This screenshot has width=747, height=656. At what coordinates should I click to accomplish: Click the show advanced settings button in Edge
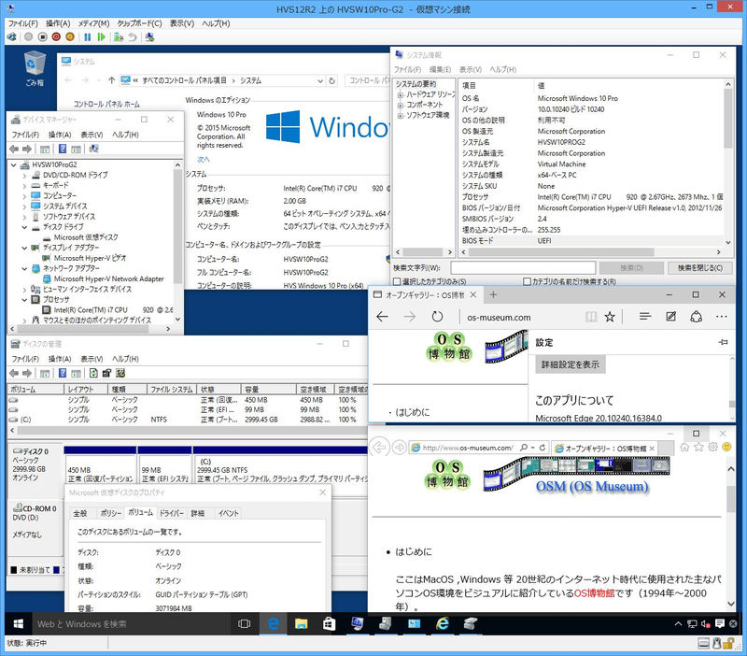pyautogui.click(x=571, y=364)
